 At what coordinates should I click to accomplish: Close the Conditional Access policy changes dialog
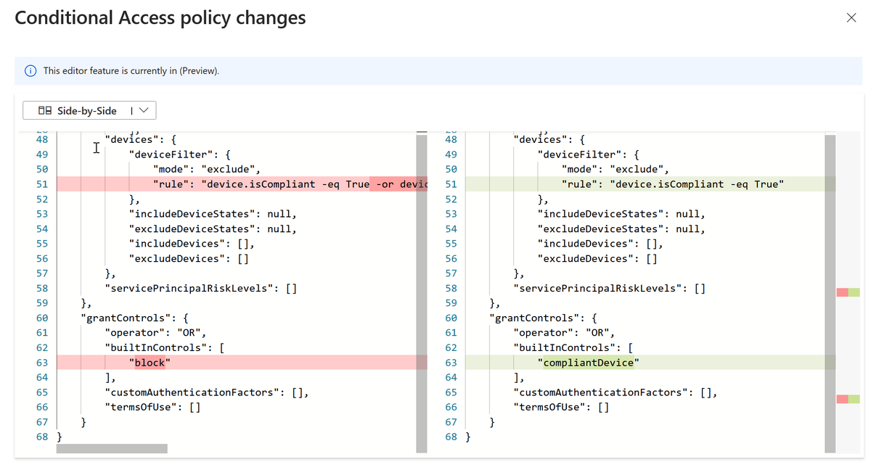(851, 17)
